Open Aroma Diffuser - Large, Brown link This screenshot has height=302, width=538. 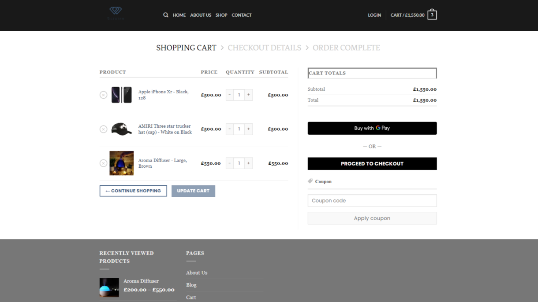click(x=162, y=163)
